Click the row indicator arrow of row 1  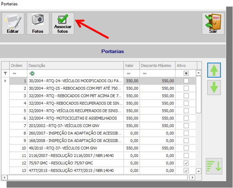pyautogui.click(x=5, y=81)
